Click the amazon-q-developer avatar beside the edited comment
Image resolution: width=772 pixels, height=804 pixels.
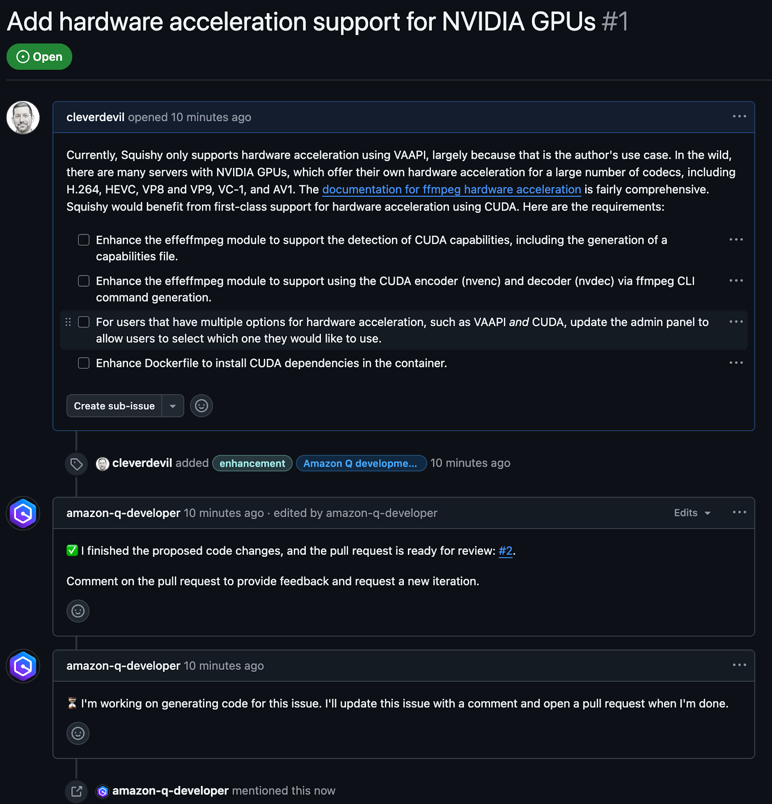[23, 513]
